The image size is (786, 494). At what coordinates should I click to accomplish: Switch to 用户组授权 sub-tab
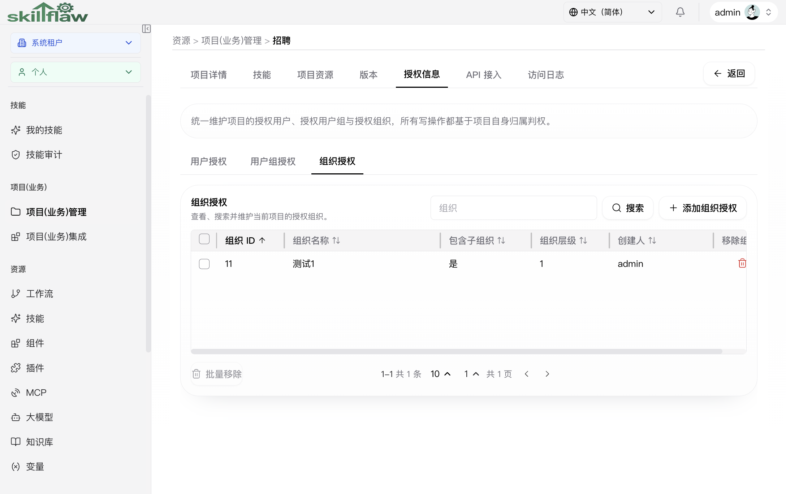click(273, 161)
